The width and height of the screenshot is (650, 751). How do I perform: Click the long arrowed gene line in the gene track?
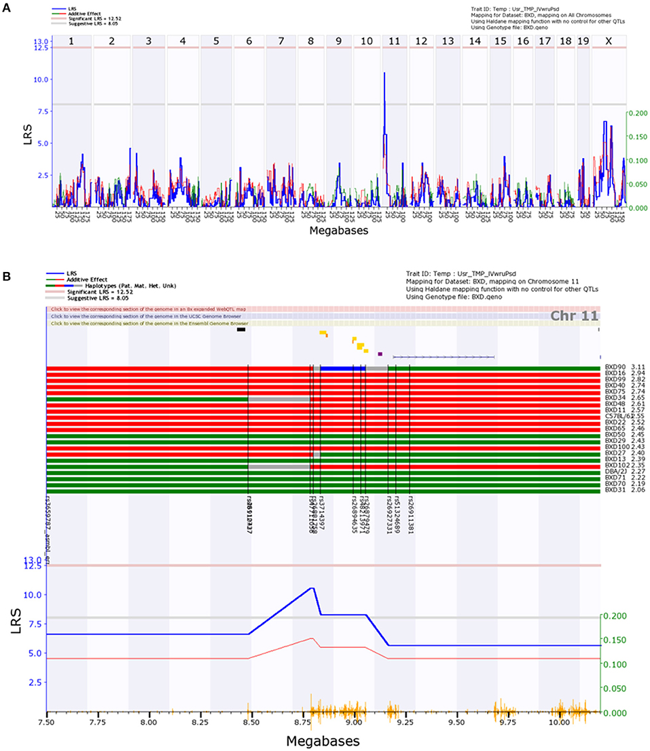point(444,357)
